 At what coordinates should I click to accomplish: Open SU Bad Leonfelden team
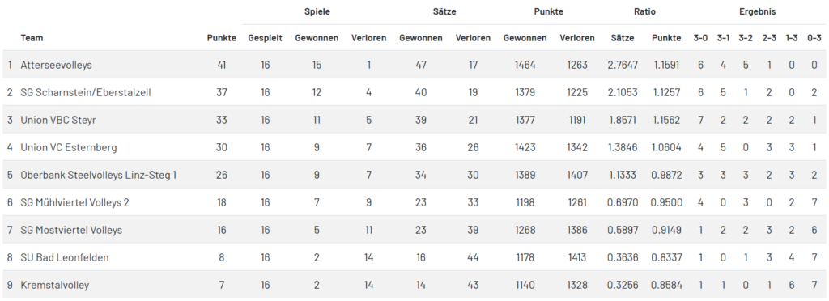(65, 257)
